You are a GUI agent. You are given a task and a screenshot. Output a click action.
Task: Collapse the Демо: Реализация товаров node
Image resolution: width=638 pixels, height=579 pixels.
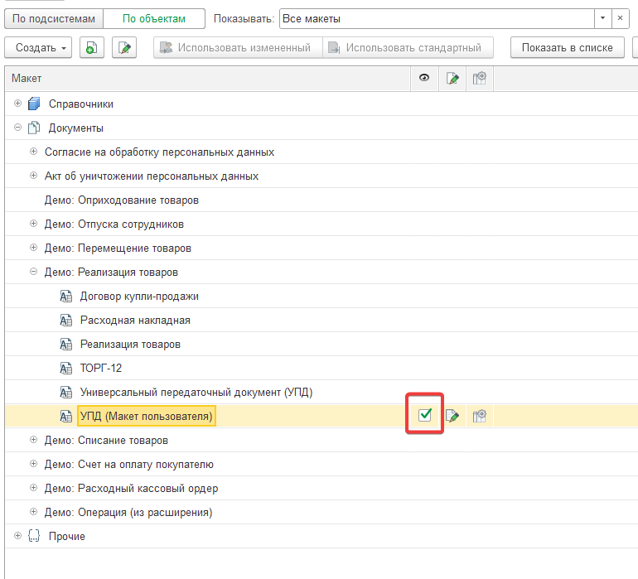coord(34,272)
